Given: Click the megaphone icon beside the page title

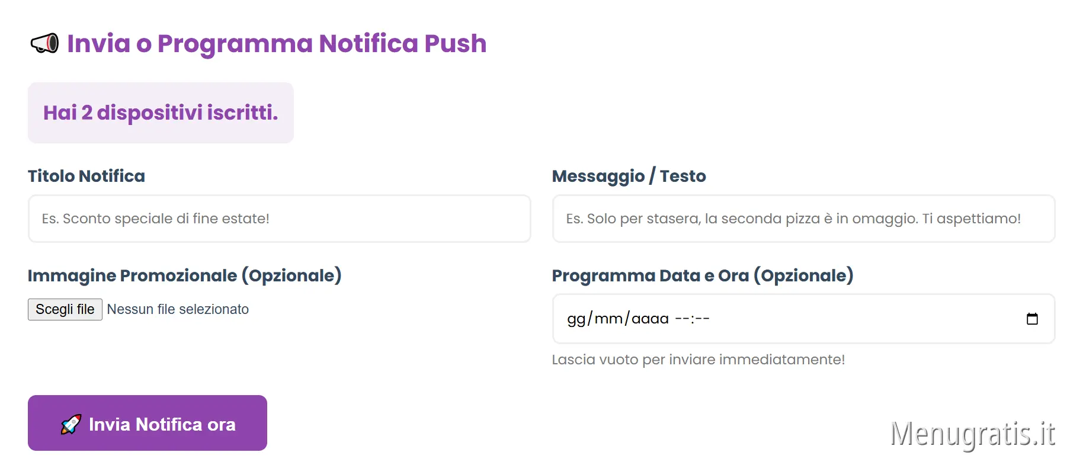Looking at the screenshot, I should tap(44, 43).
